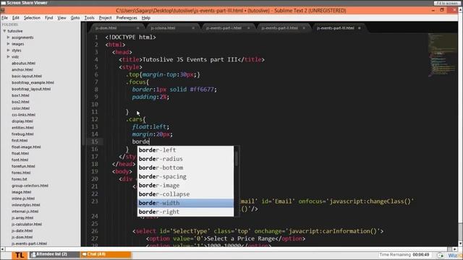
Task: Open bootstrap_example.html in sidebar
Action: (33, 82)
